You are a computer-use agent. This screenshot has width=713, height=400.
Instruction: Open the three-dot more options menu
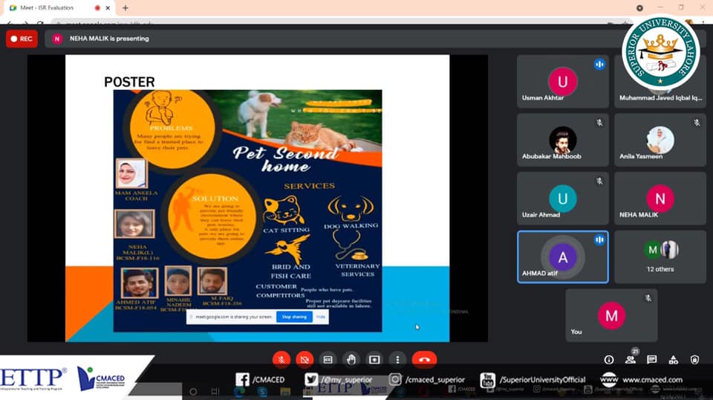pos(398,359)
